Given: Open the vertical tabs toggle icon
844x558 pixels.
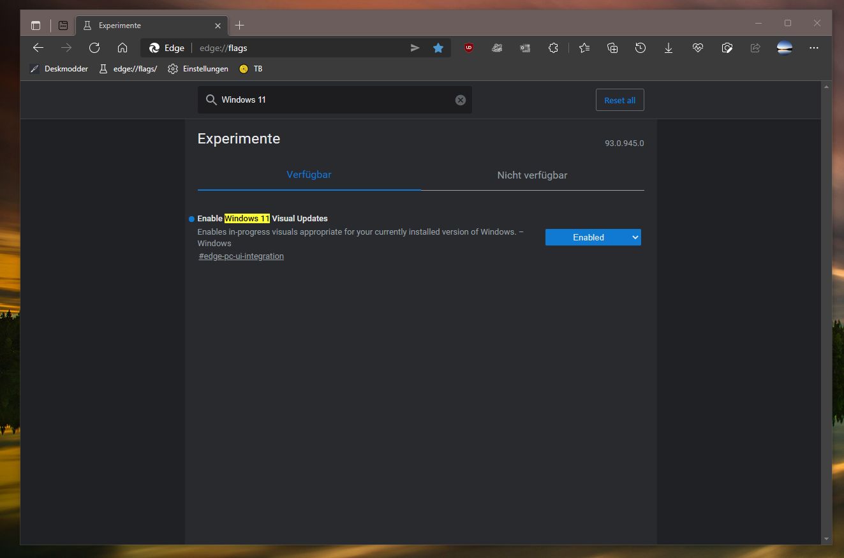Looking at the screenshot, I should click(36, 26).
